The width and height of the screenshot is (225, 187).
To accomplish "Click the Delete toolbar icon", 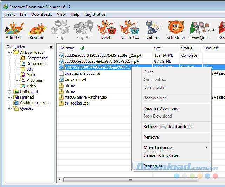I will [106, 30].
